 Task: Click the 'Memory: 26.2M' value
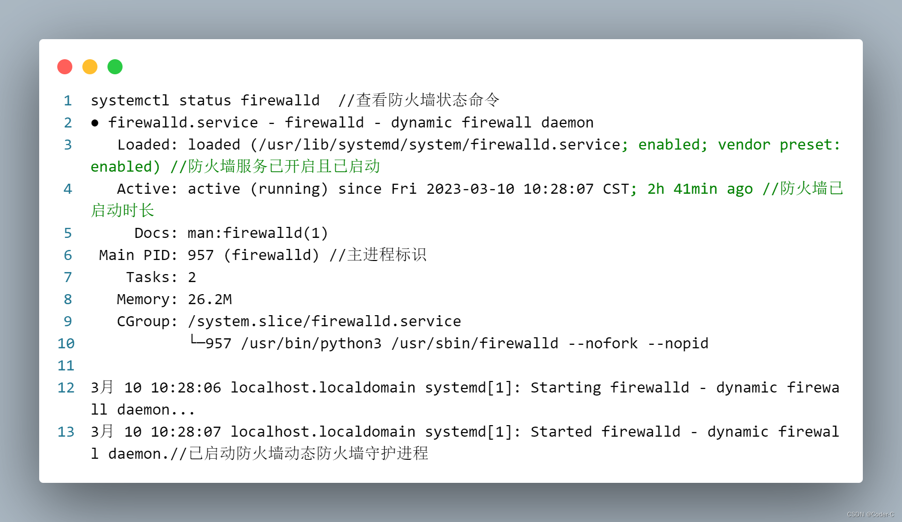pos(174,300)
